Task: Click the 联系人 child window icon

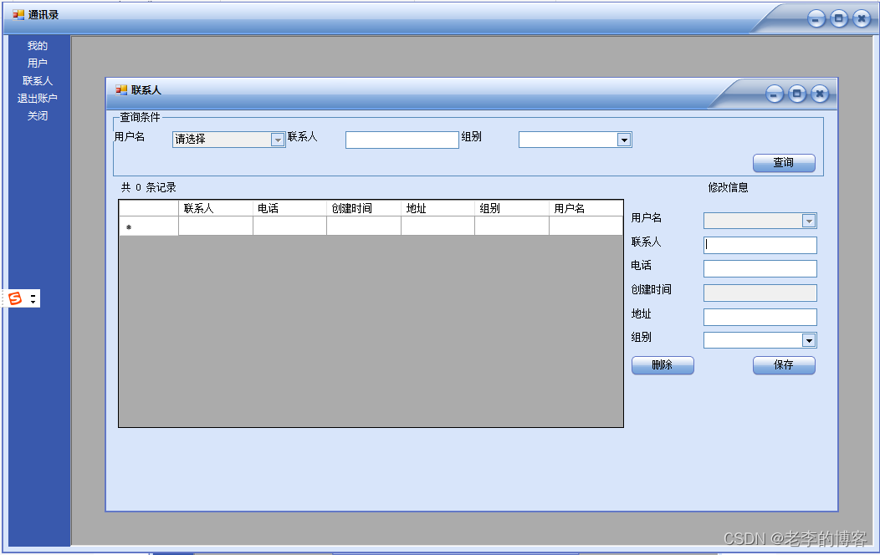Action: click(122, 93)
